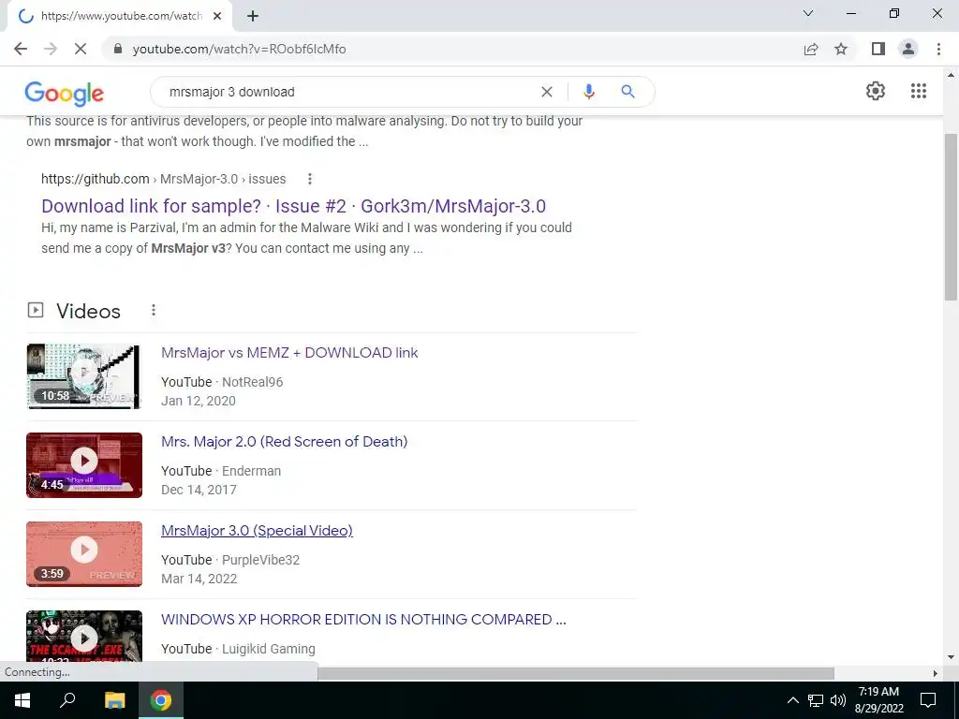
Task: Open the Videos section options menu
Action: click(154, 311)
